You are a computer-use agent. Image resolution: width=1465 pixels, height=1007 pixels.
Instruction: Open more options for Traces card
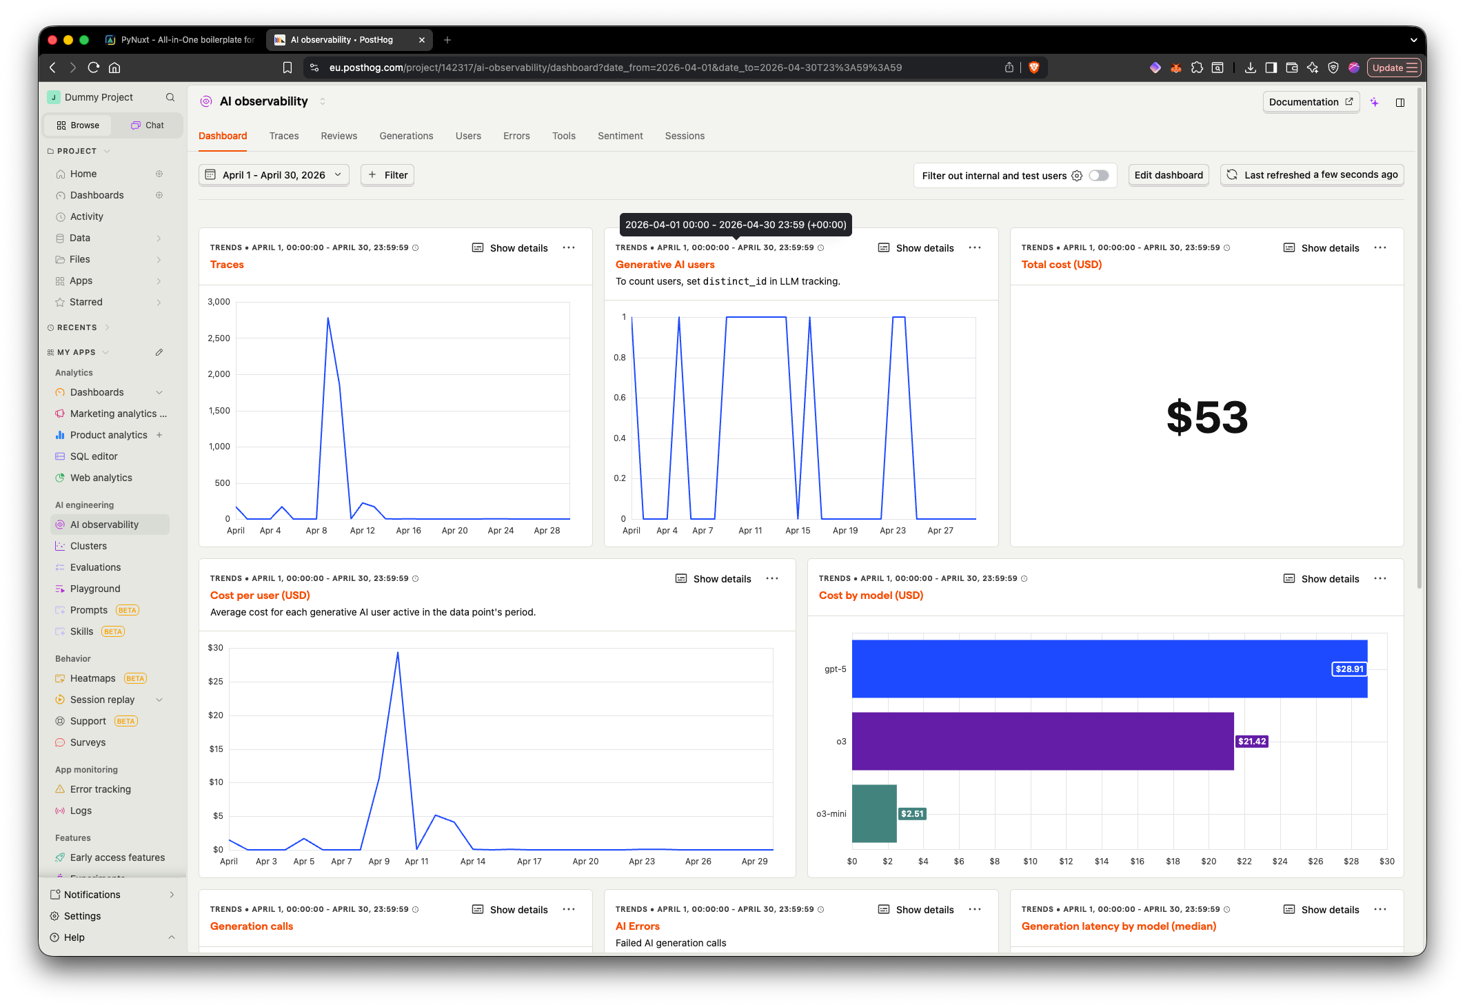[x=569, y=247]
